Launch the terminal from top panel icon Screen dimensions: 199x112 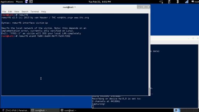[31, 2]
